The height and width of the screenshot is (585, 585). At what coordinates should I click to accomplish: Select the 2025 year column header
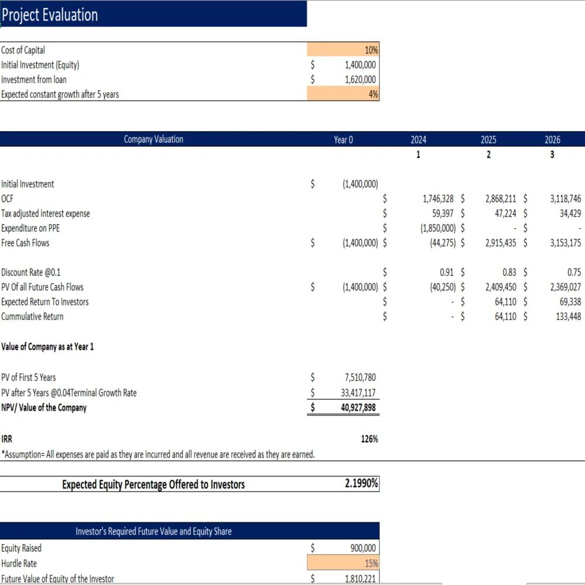pyautogui.click(x=488, y=140)
